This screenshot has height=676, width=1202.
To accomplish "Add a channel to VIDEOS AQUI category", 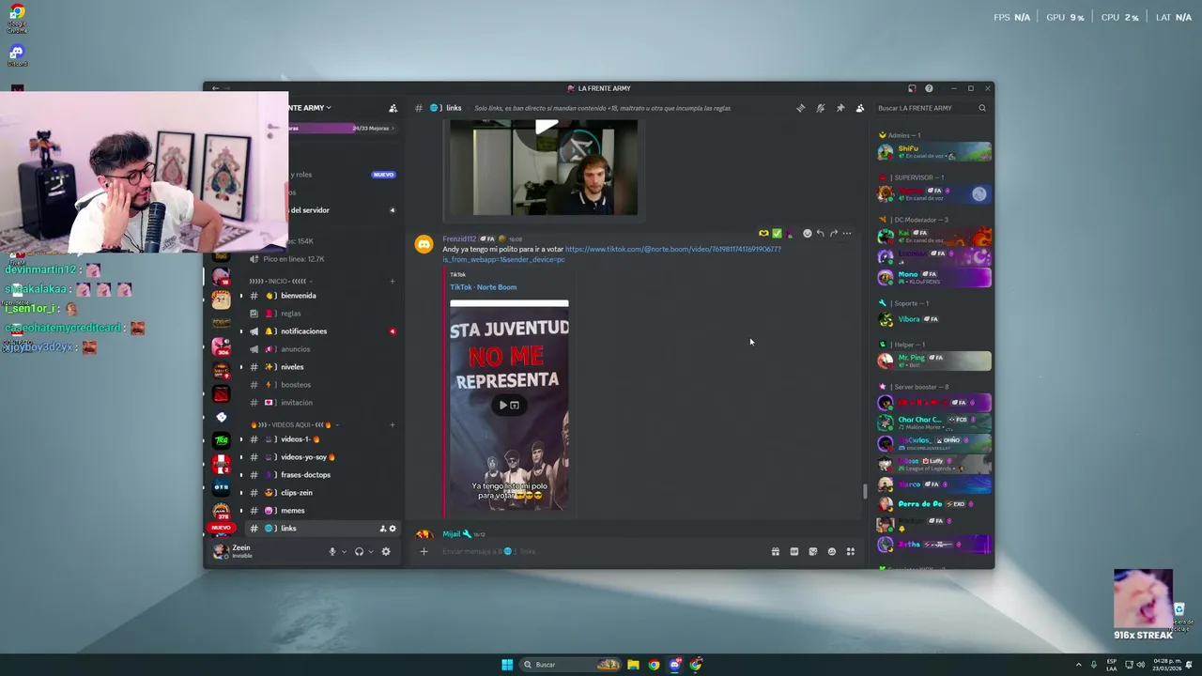I will click(393, 424).
